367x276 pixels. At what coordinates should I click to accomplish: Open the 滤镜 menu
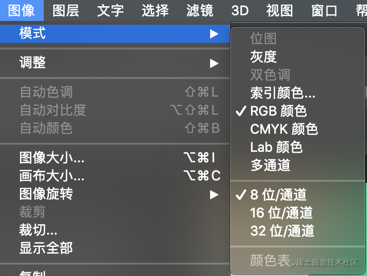(x=200, y=10)
